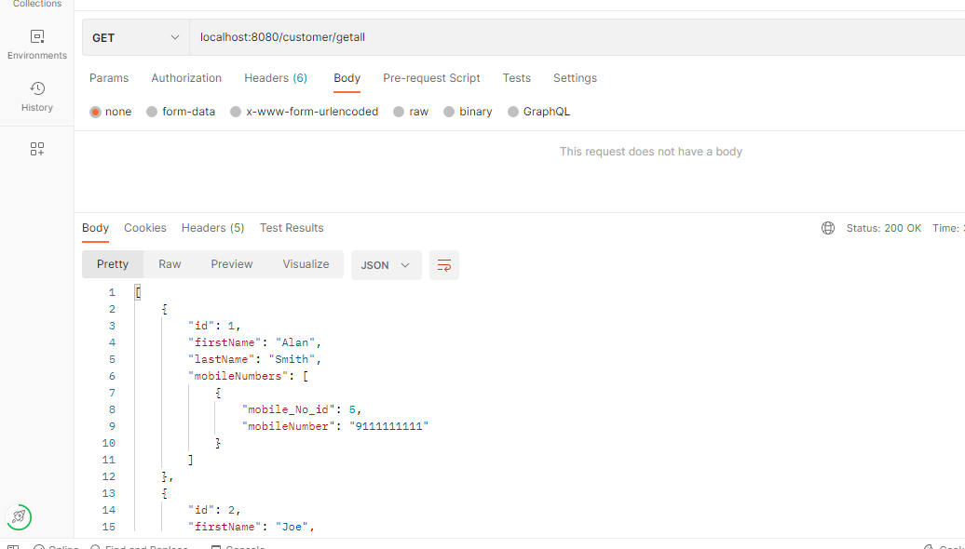
Task: Switch response view to Preview
Action: 232,264
